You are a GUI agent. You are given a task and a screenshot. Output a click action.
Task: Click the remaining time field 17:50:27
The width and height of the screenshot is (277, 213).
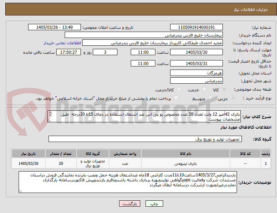[69, 52]
